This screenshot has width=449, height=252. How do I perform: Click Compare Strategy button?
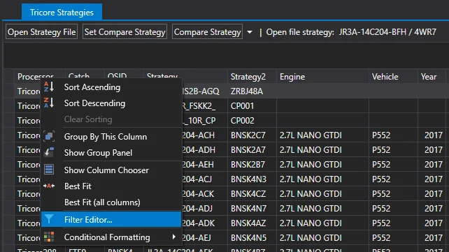[x=207, y=32]
